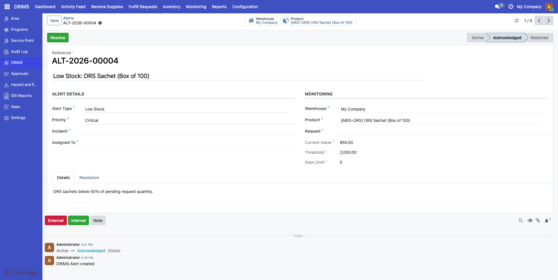Open the Activity Feed menu
The height and width of the screenshot is (280, 558).
click(73, 7)
